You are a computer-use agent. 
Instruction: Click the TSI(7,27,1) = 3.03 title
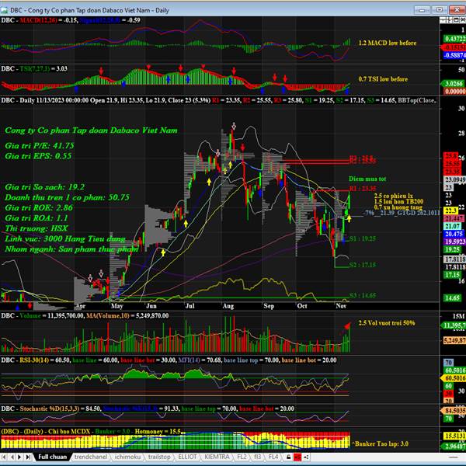click(x=34, y=69)
